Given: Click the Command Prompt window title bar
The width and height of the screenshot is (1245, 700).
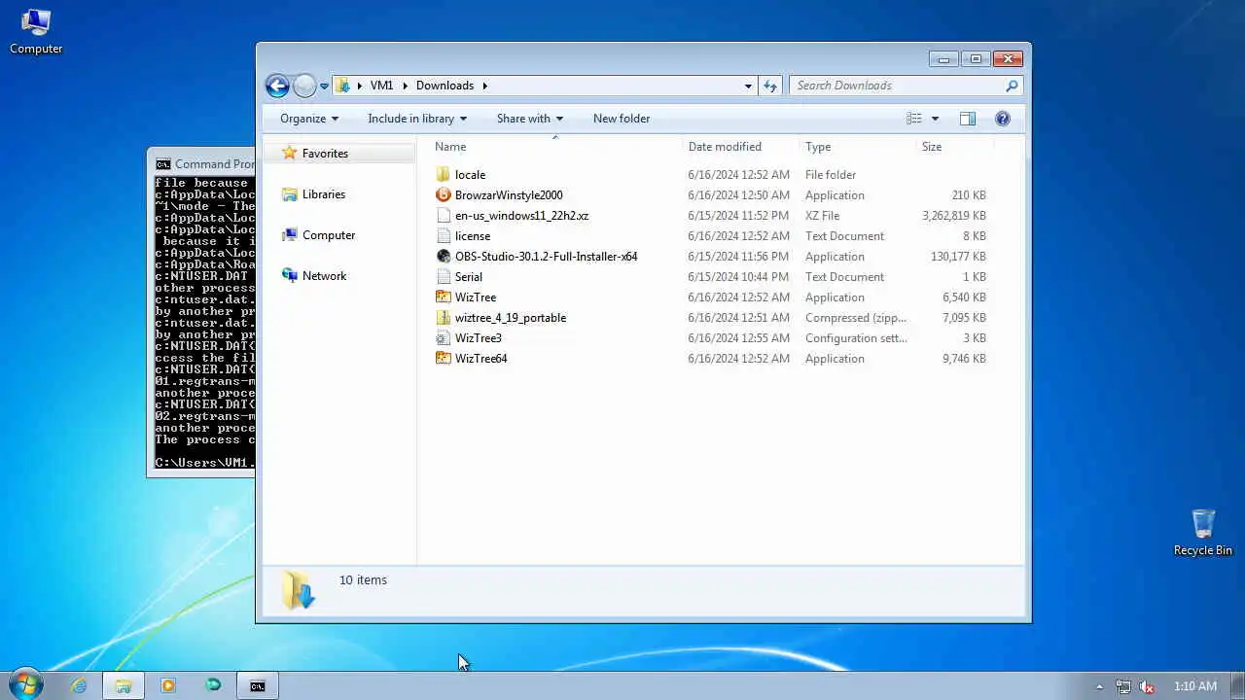Looking at the screenshot, I should pos(201,164).
